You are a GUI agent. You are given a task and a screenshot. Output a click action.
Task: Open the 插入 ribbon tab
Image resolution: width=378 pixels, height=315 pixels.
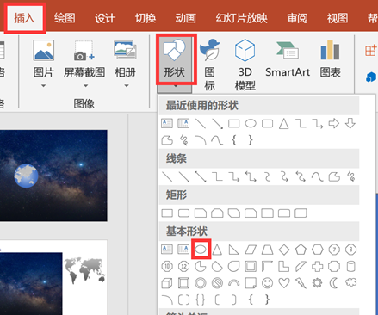(25, 18)
